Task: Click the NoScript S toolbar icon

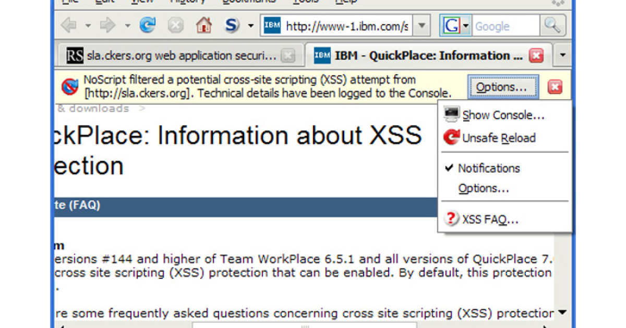Action: pos(232,25)
